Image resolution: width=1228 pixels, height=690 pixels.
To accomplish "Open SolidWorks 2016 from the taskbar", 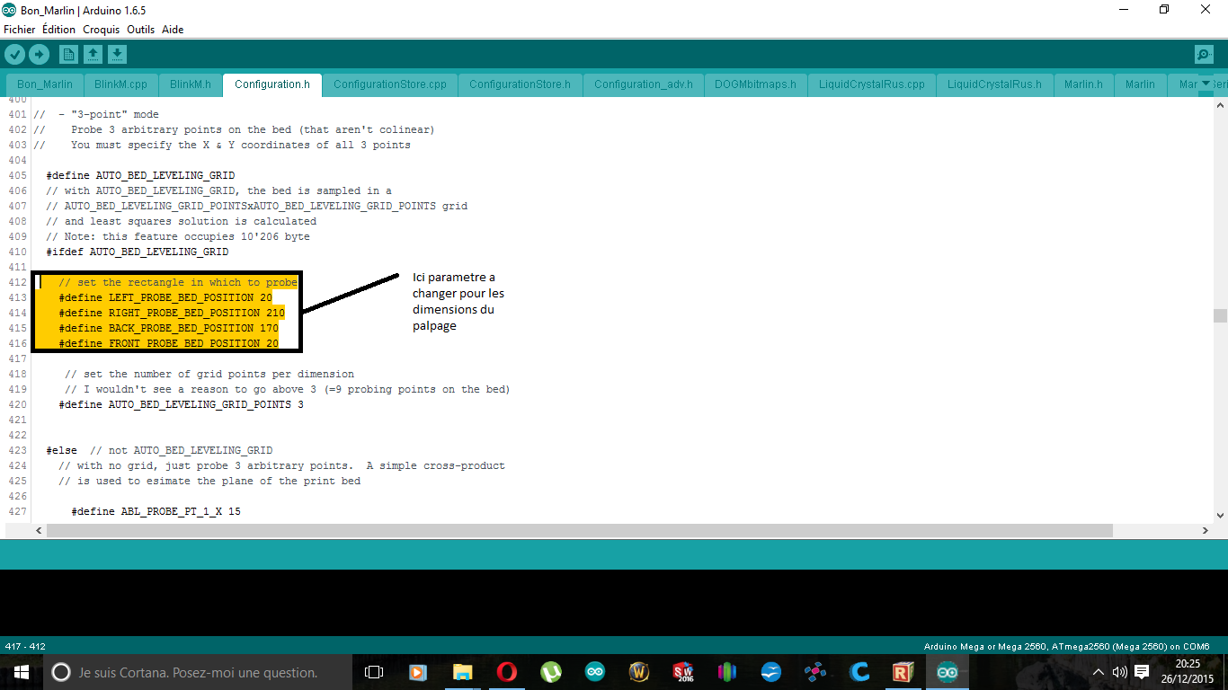I will coord(683,672).
